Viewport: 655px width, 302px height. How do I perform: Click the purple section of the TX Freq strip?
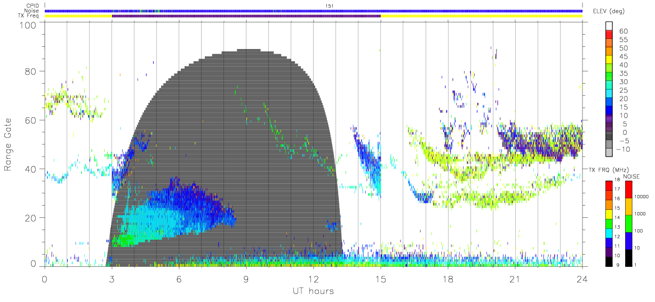tap(246, 16)
